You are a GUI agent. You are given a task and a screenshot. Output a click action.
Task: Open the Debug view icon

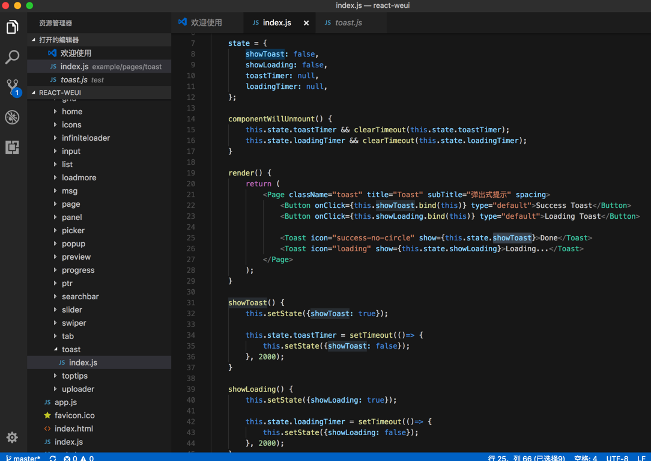click(x=13, y=117)
